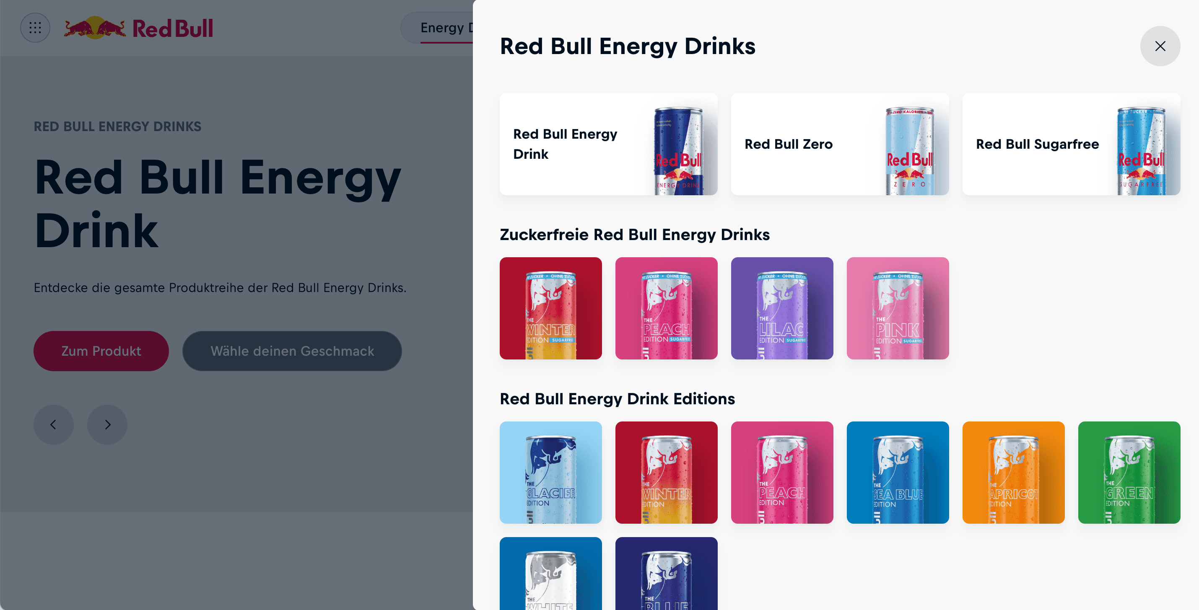The height and width of the screenshot is (610, 1199).
Task: Open the Red Bull Zero card
Action: (x=840, y=144)
